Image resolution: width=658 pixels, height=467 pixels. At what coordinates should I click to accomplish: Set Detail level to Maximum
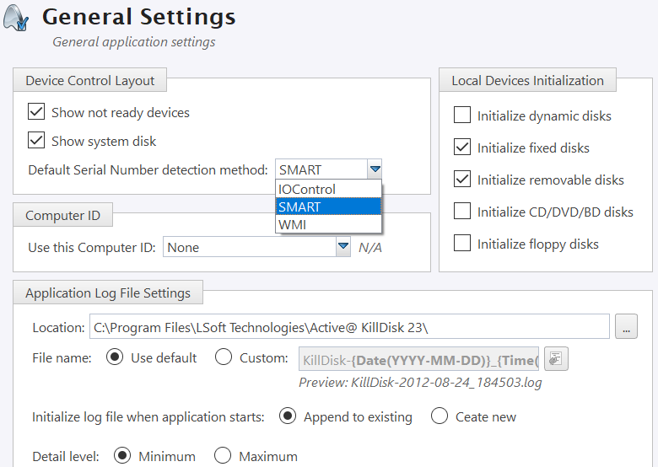(223, 456)
